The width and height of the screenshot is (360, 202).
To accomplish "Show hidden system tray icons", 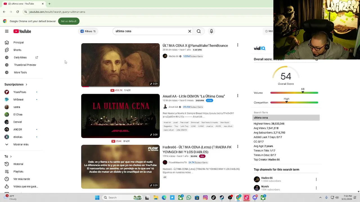I will tap(320, 198).
